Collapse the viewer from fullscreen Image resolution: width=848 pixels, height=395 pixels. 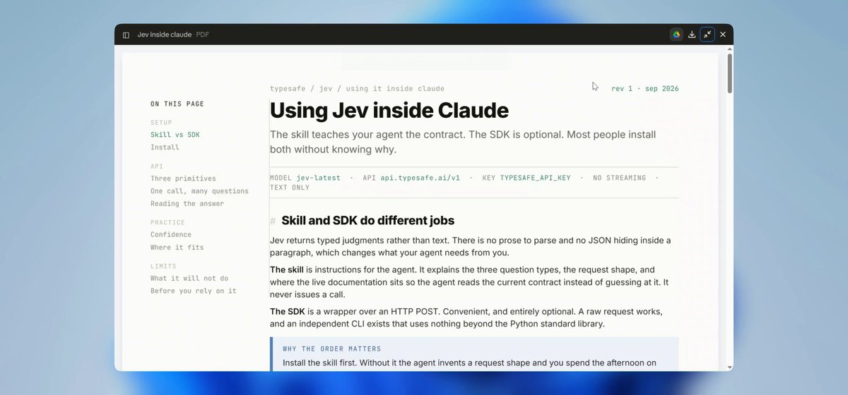tap(707, 35)
